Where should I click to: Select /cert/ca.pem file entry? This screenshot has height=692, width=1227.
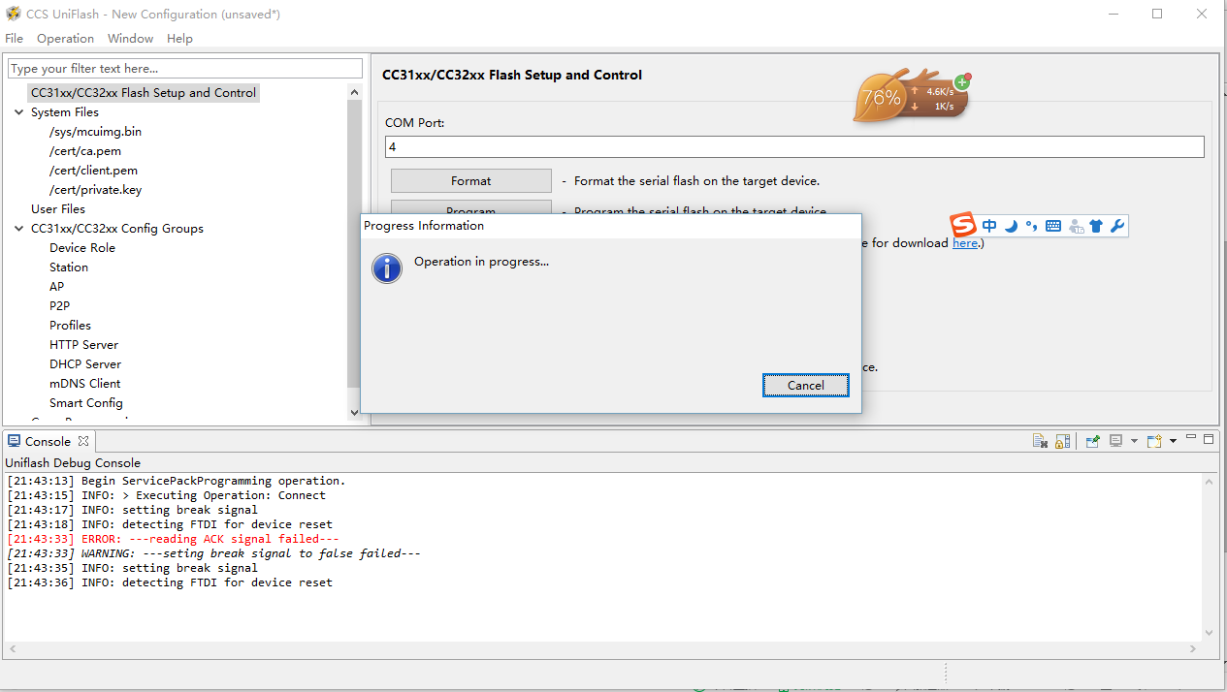pyautogui.click(x=84, y=151)
